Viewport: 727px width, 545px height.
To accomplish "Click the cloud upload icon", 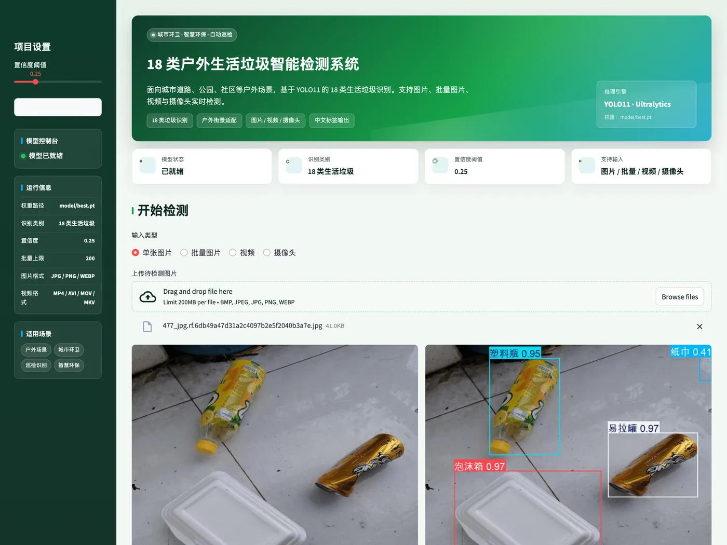I will click(148, 297).
